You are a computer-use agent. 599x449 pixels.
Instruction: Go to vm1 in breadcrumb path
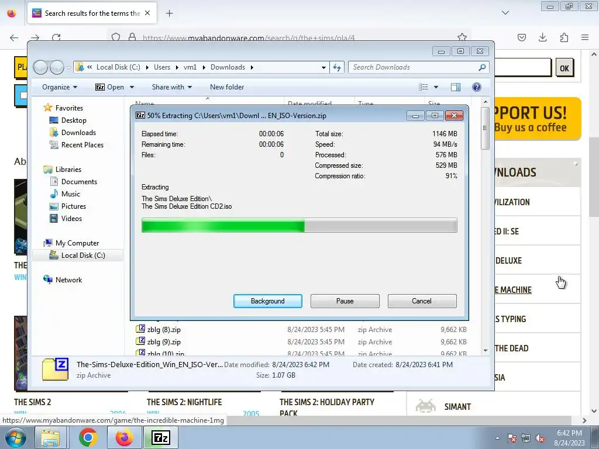pyautogui.click(x=190, y=67)
